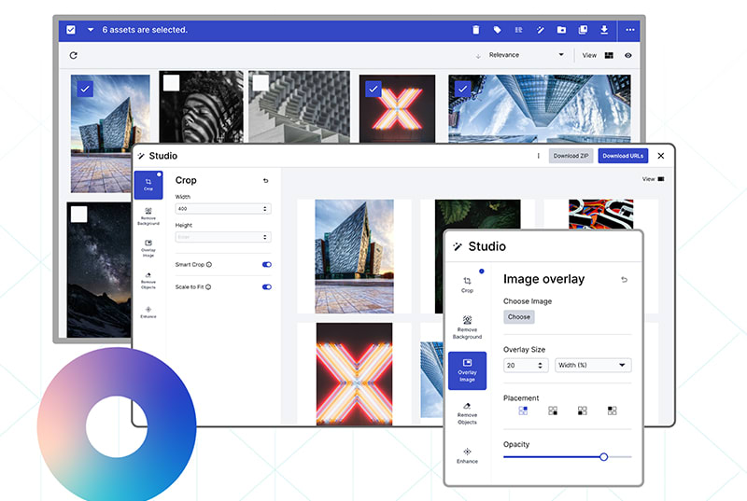Toggle the Smart Crop switch
This screenshot has width=747, height=501.
pyautogui.click(x=267, y=265)
